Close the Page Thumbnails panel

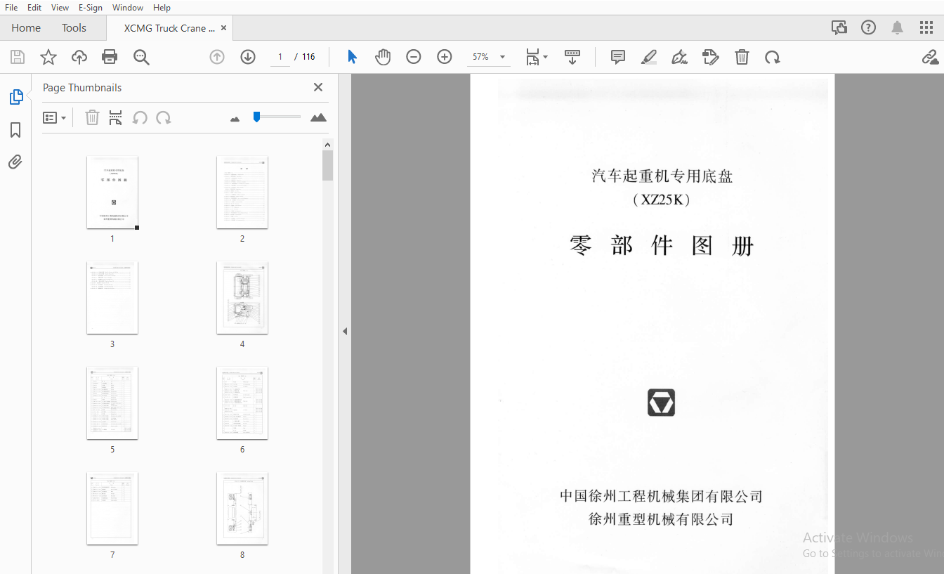(318, 87)
